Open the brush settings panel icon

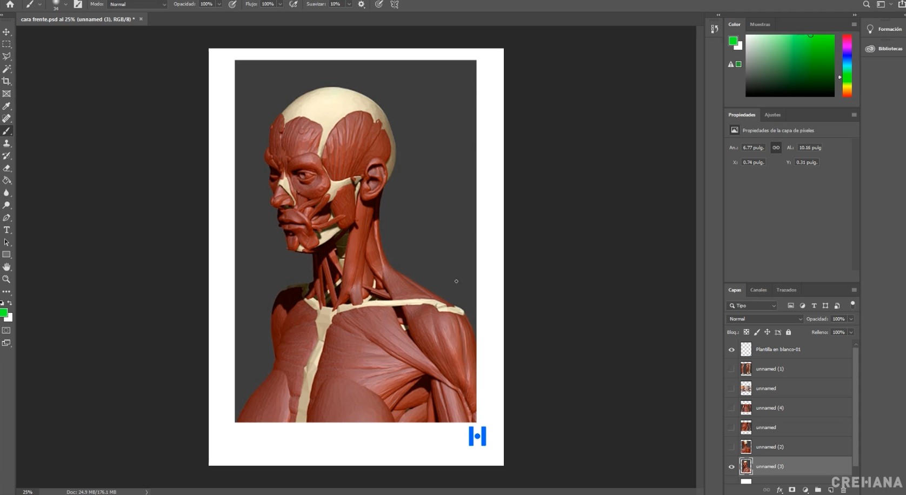point(78,4)
